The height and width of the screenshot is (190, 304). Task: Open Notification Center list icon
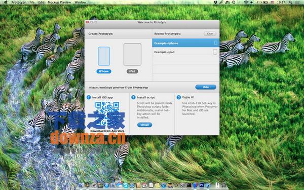297,3
